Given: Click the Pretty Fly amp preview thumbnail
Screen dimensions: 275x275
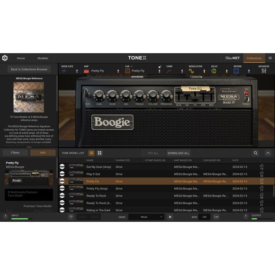Looking at the screenshot, I should [x=29, y=178].
